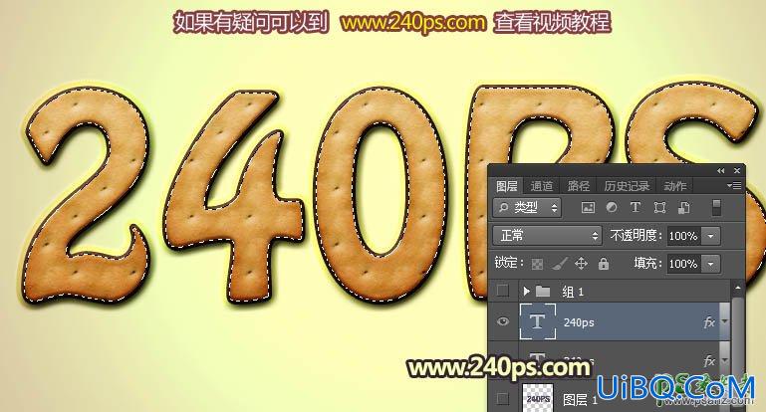The image size is (766, 412).
Task: Filter layers by type (T) icon
Action: click(x=636, y=207)
